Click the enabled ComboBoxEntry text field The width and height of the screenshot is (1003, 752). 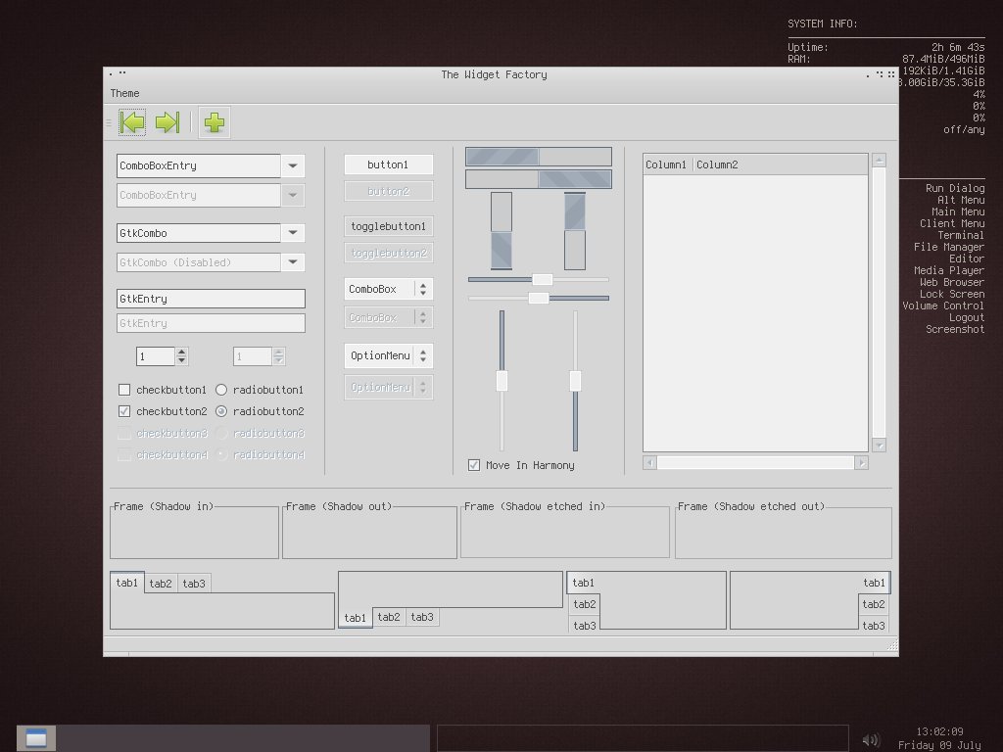[x=198, y=165]
